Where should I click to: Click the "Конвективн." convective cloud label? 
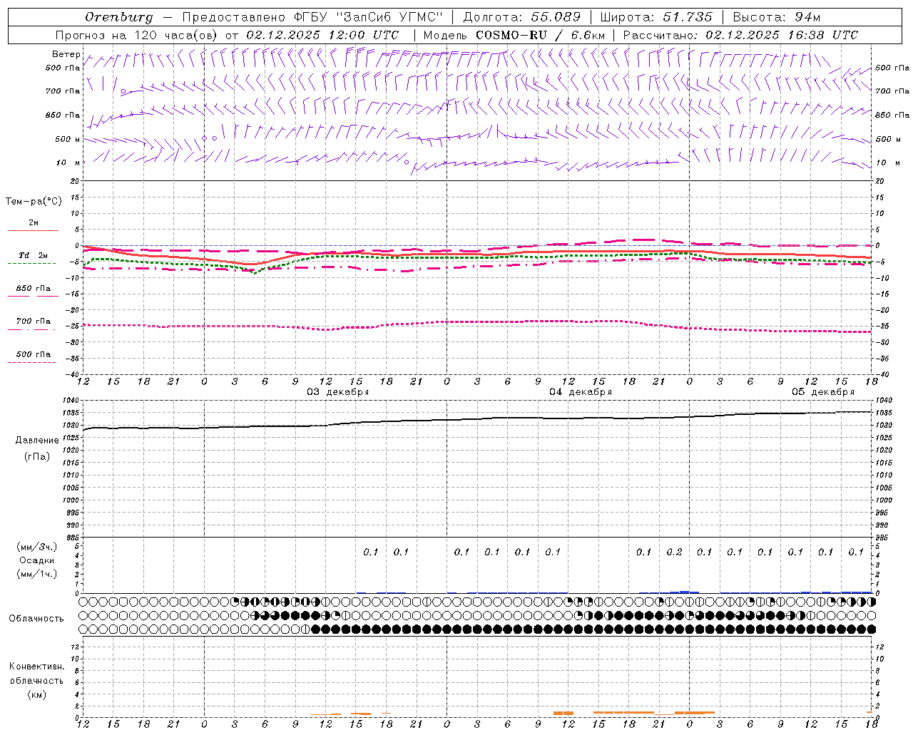(36, 667)
